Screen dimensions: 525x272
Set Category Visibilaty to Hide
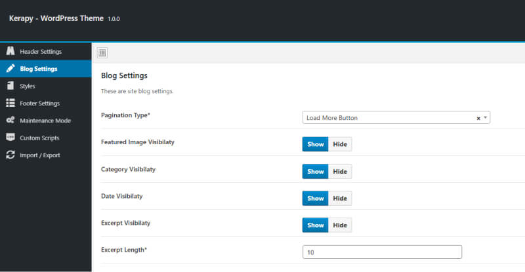point(340,171)
